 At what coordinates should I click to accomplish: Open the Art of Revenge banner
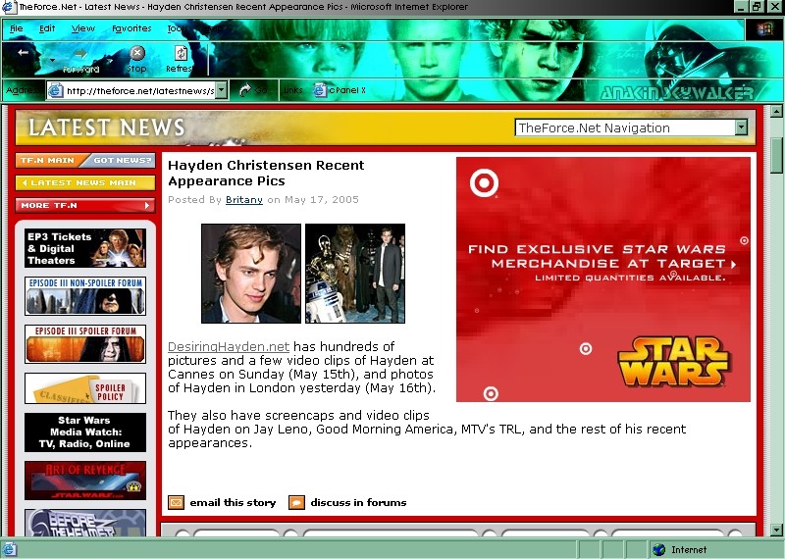coord(85,481)
